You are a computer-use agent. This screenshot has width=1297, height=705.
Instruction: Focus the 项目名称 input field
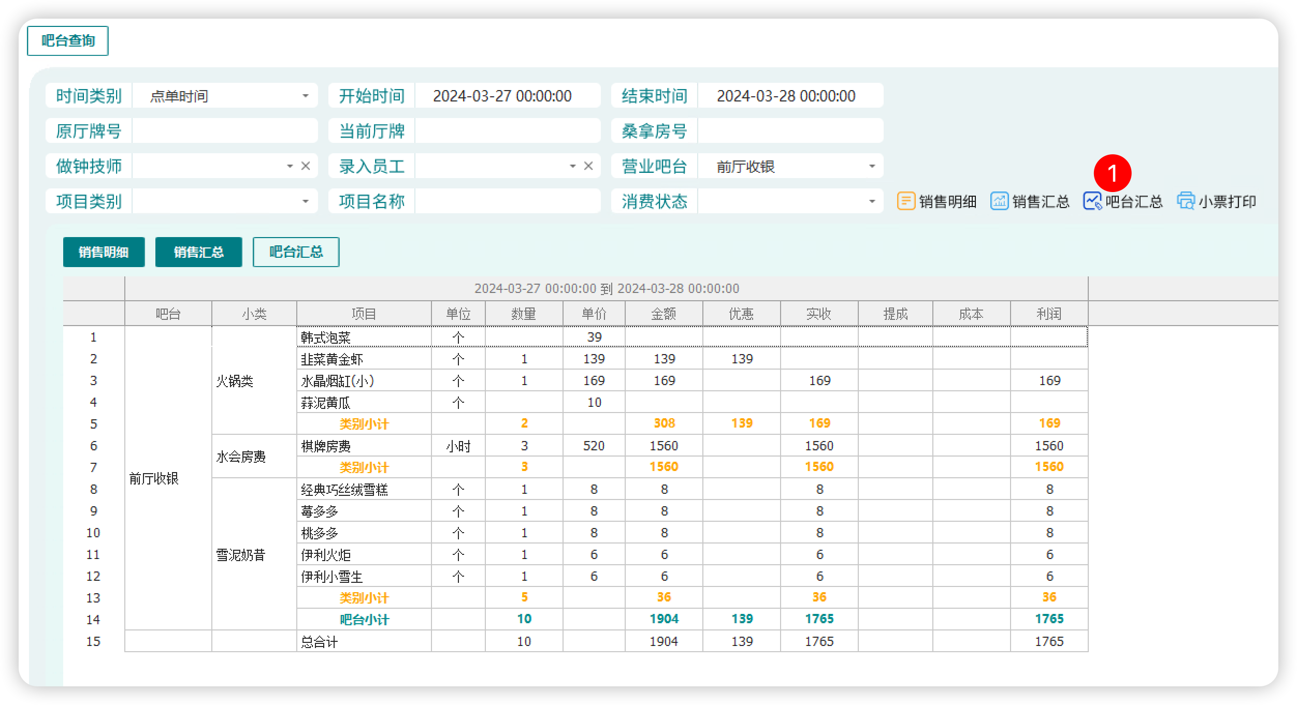pyautogui.click(x=508, y=201)
